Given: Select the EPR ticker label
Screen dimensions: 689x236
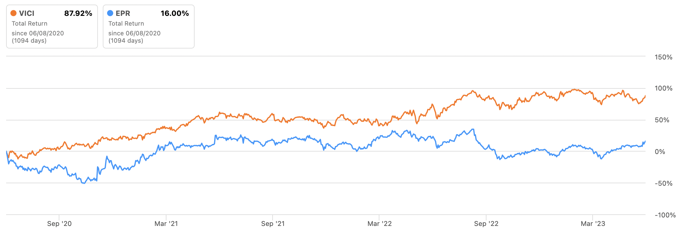Looking at the screenshot, I should pos(123,13).
